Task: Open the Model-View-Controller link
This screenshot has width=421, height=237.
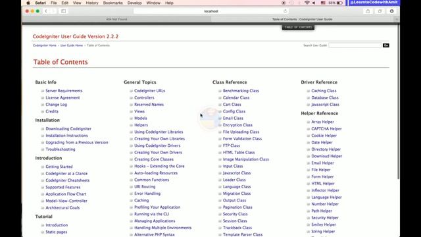Action: [x=66, y=201]
